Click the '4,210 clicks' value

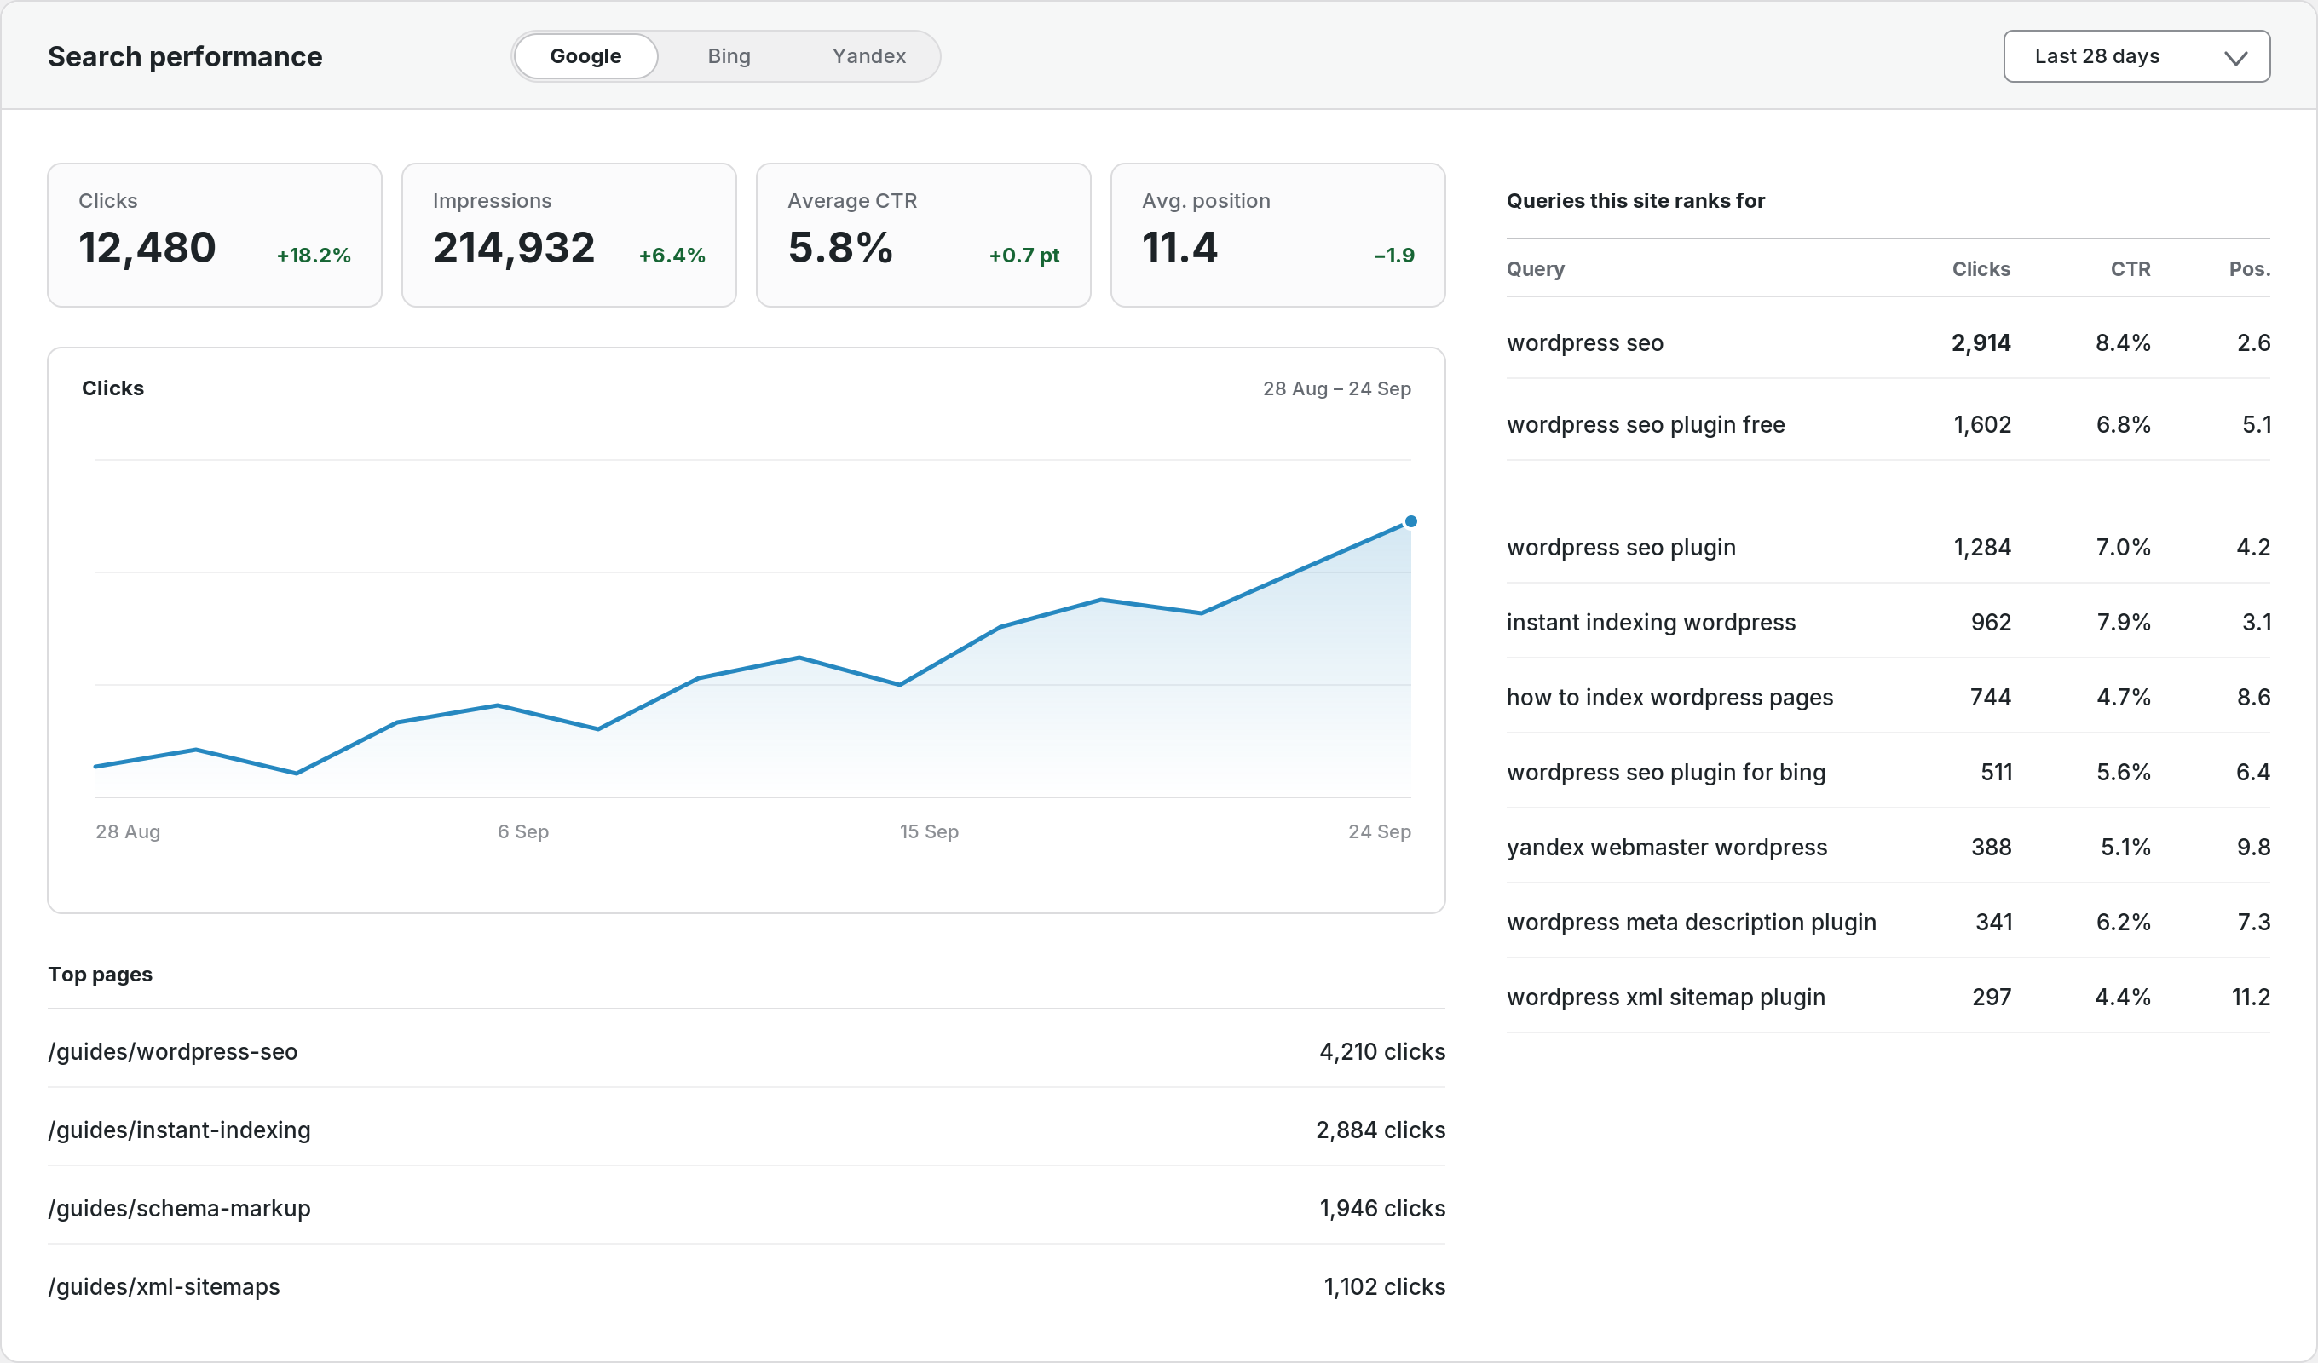1381,1051
